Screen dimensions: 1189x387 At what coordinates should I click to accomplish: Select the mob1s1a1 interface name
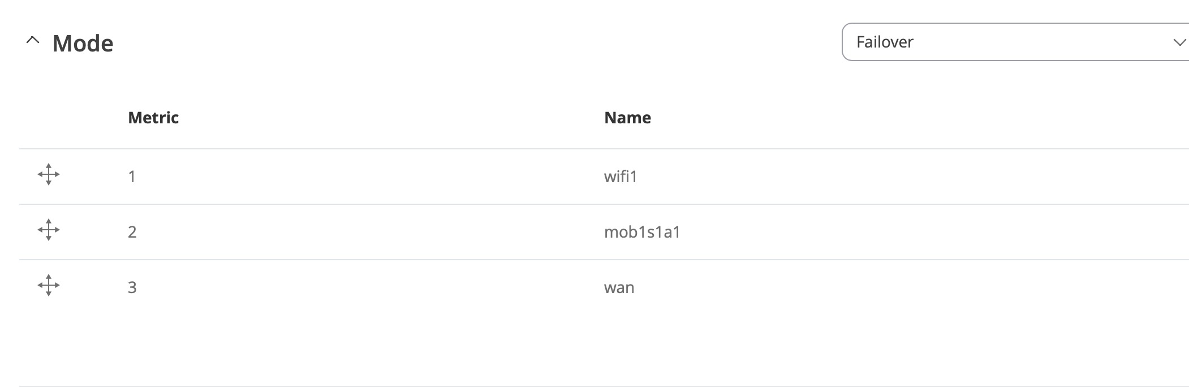click(642, 232)
